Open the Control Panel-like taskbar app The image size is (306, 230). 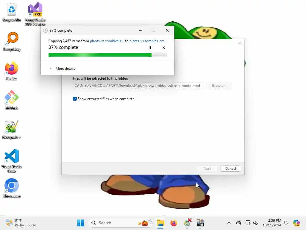click(200, 223)
